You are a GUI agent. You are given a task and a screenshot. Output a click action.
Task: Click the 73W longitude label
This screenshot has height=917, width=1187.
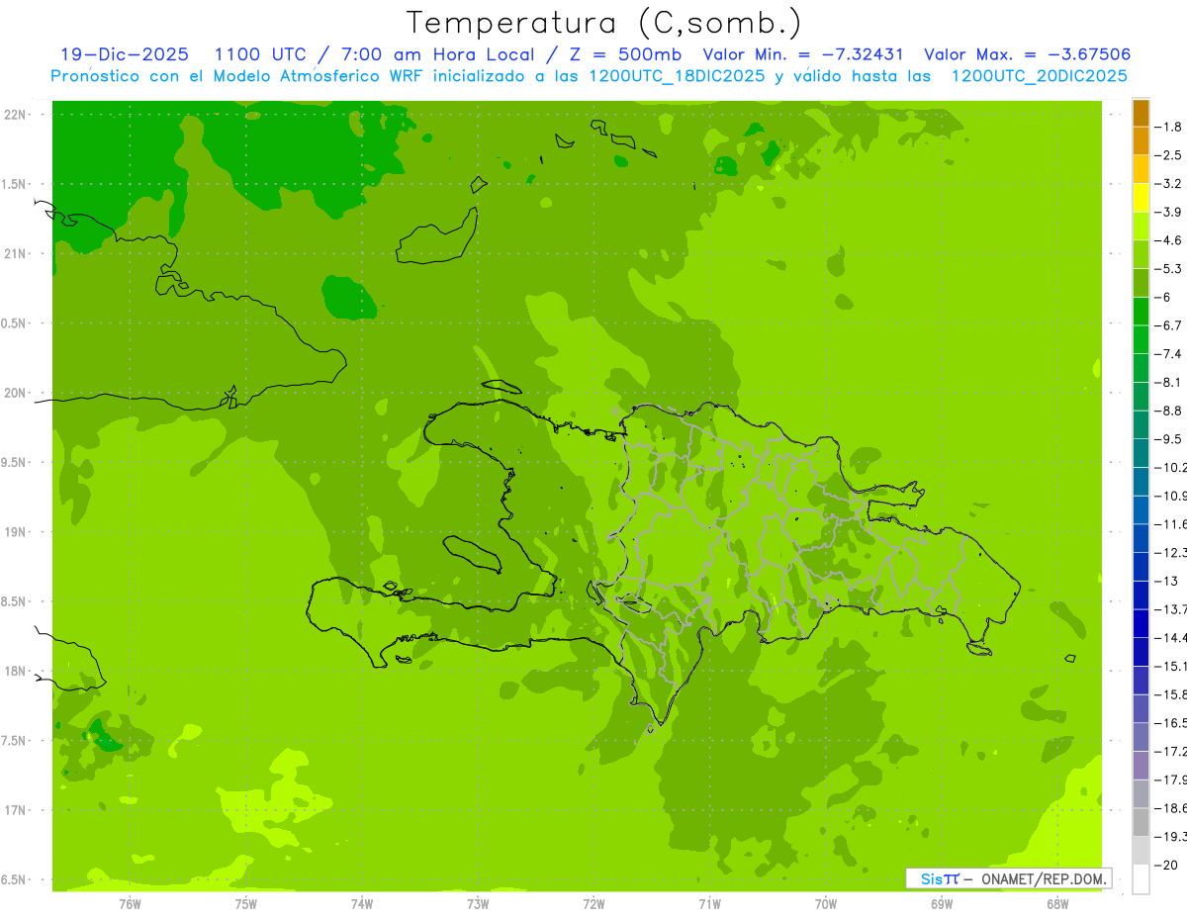coord(478,903)
